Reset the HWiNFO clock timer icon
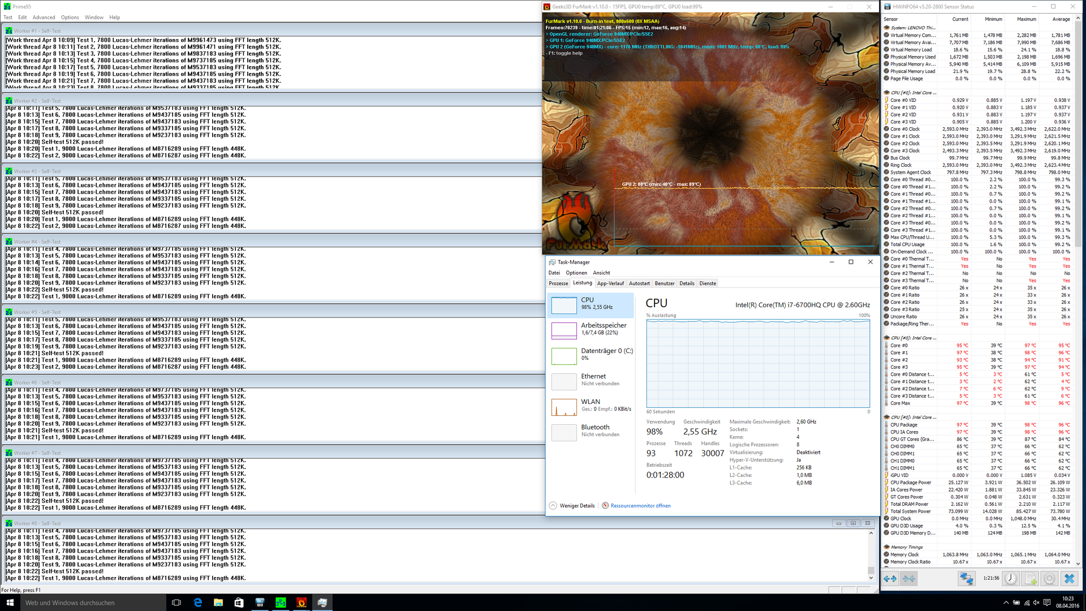1086x611 pixels. [1011, 578]
